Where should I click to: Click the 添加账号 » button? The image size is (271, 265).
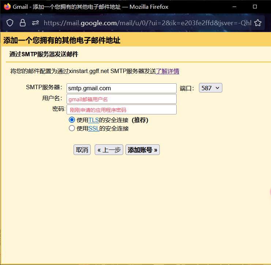click(143, 150)
